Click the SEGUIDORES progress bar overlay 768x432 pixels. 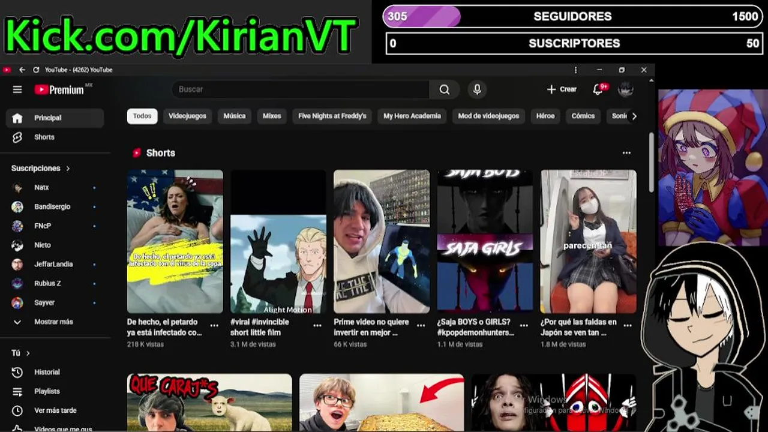coord(573,16)
